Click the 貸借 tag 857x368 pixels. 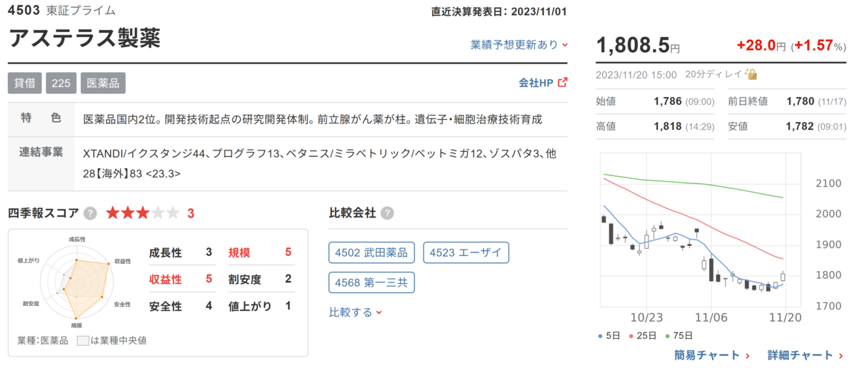(x=25, y=83)
